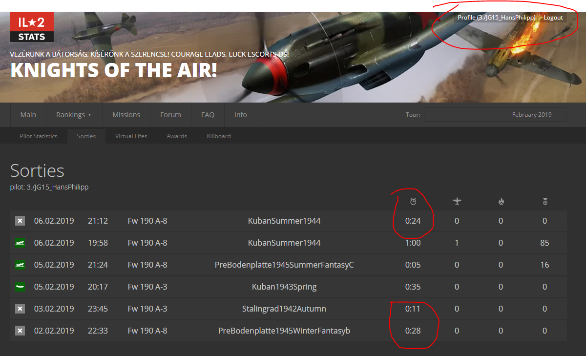This screenshot has height=356, width=586.
Task: Click the X status icon of the Stalingrad1942Autumn sortie
Action: point(20,309)
